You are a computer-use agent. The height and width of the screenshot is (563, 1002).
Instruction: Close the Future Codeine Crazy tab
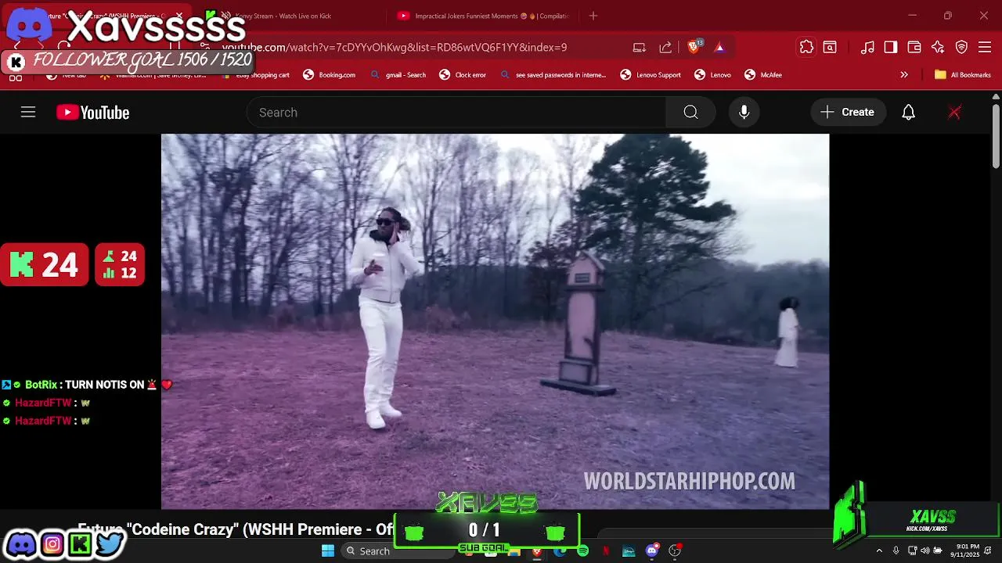click(x=179, y=16)
